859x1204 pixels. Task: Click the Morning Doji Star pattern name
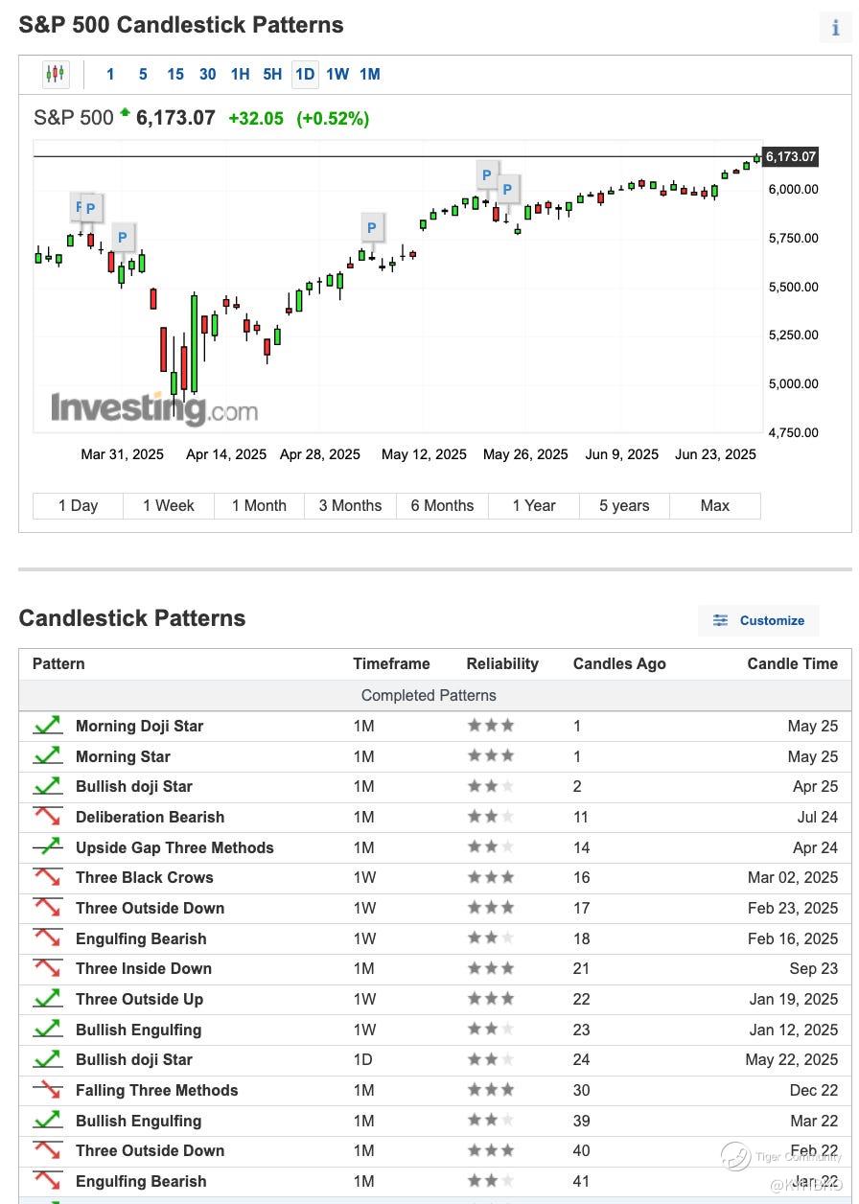[139, 726]
